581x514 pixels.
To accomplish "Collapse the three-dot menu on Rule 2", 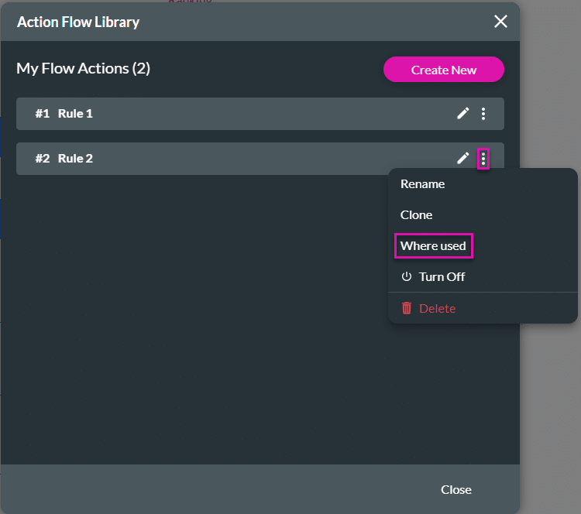I will click(x=483, y=159).
